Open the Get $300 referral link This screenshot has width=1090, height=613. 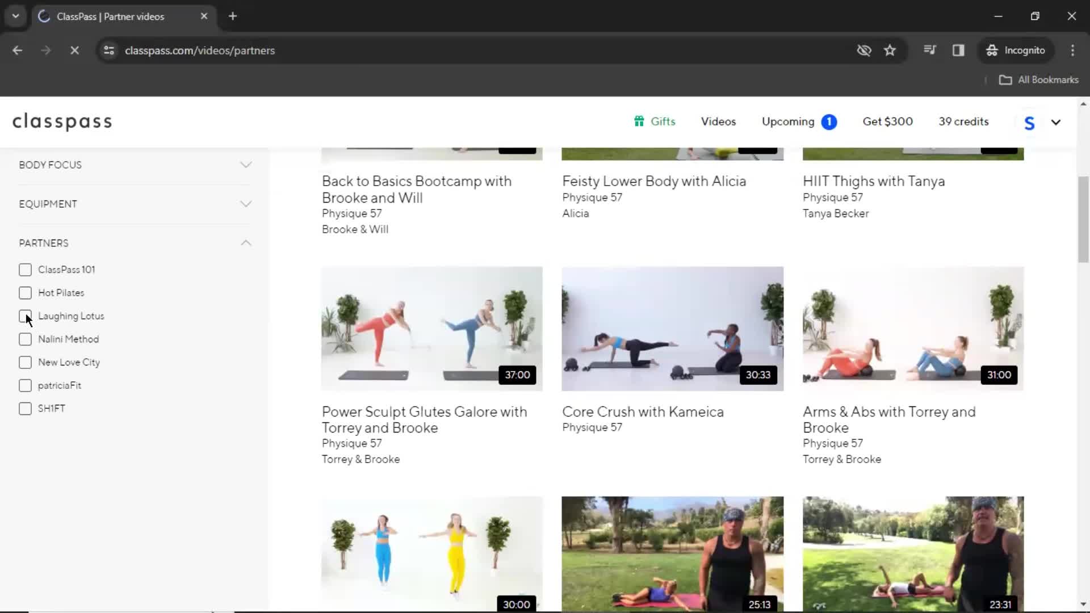pyautogui.click(x=887, y=121)
